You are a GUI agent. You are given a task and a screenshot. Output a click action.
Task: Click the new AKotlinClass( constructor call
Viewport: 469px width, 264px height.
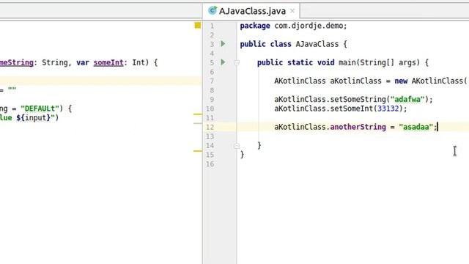[x=431, y=81]
